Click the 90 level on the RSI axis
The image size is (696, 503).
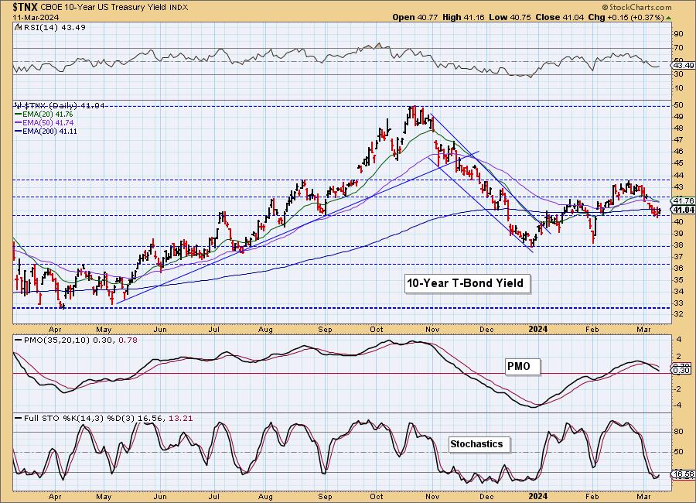tap(679, 34)
